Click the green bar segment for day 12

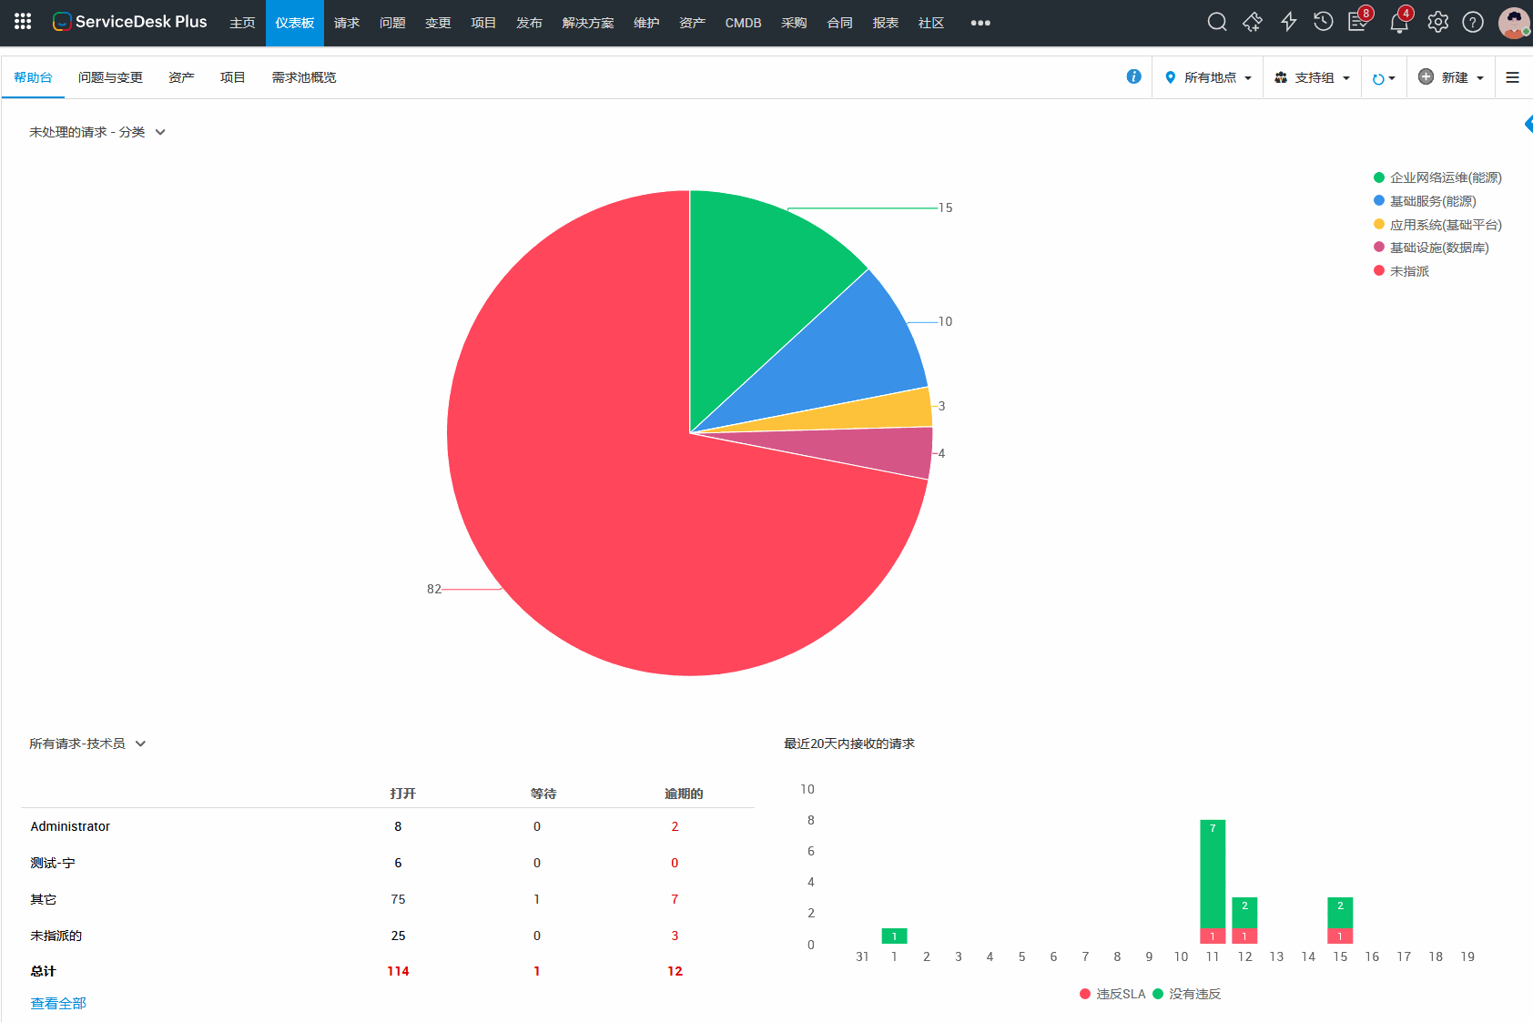pyautogui.click(x=1244, y=913)
